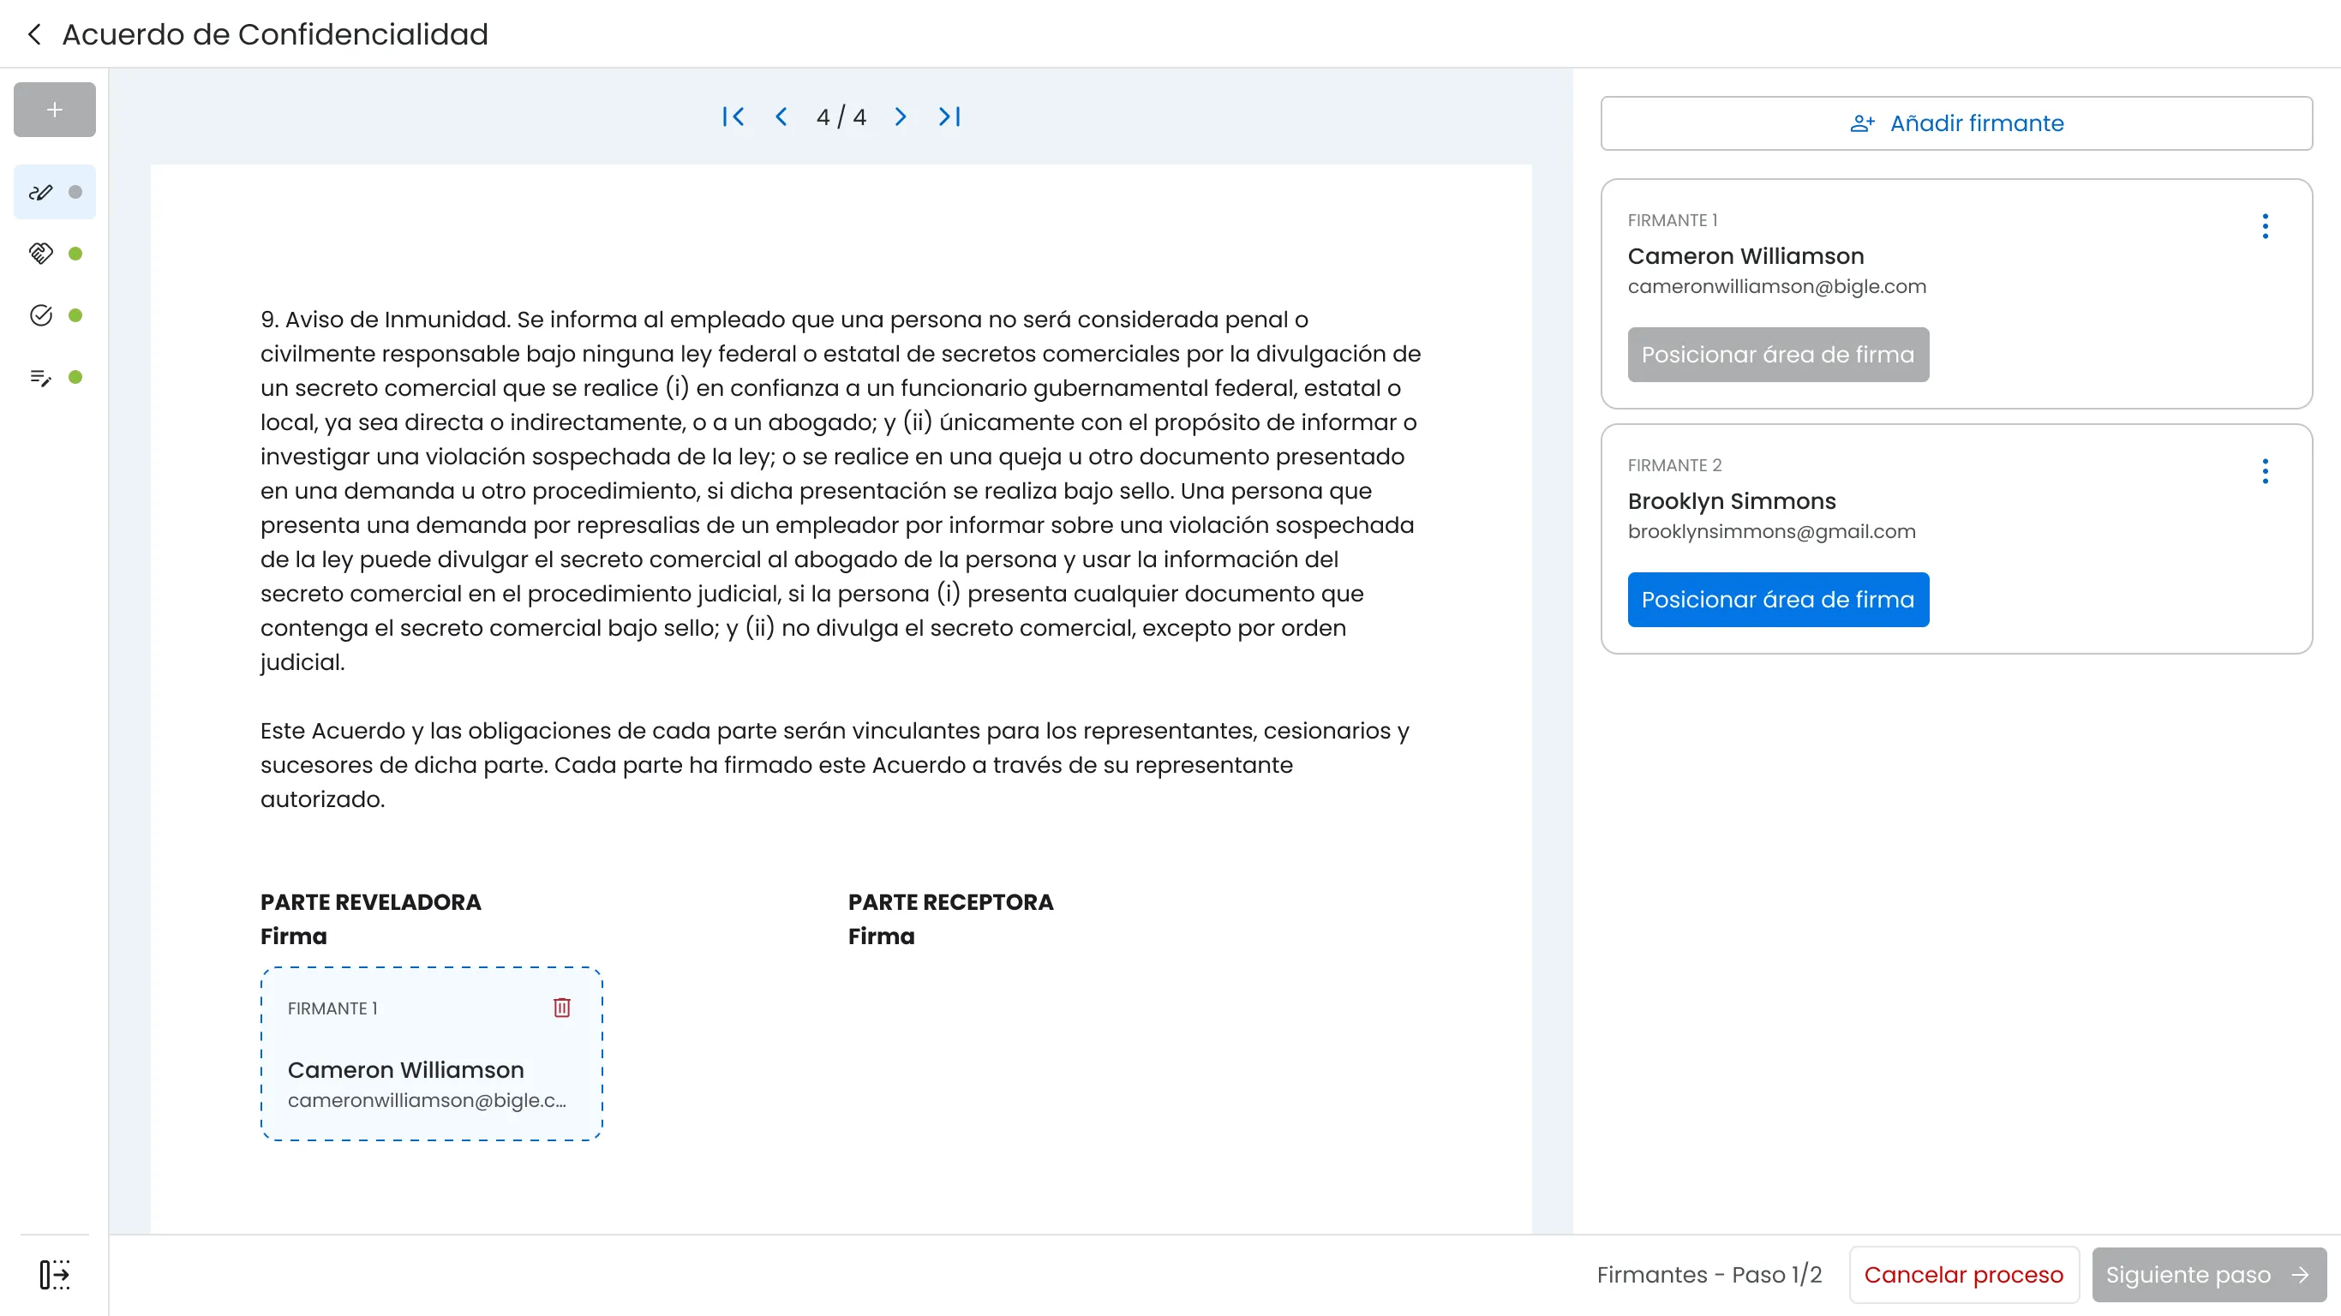Click the PARTE REVELADORA heading
Image resolution: width=2341 pixels, height=1316 pixels.
coord(371,901)
